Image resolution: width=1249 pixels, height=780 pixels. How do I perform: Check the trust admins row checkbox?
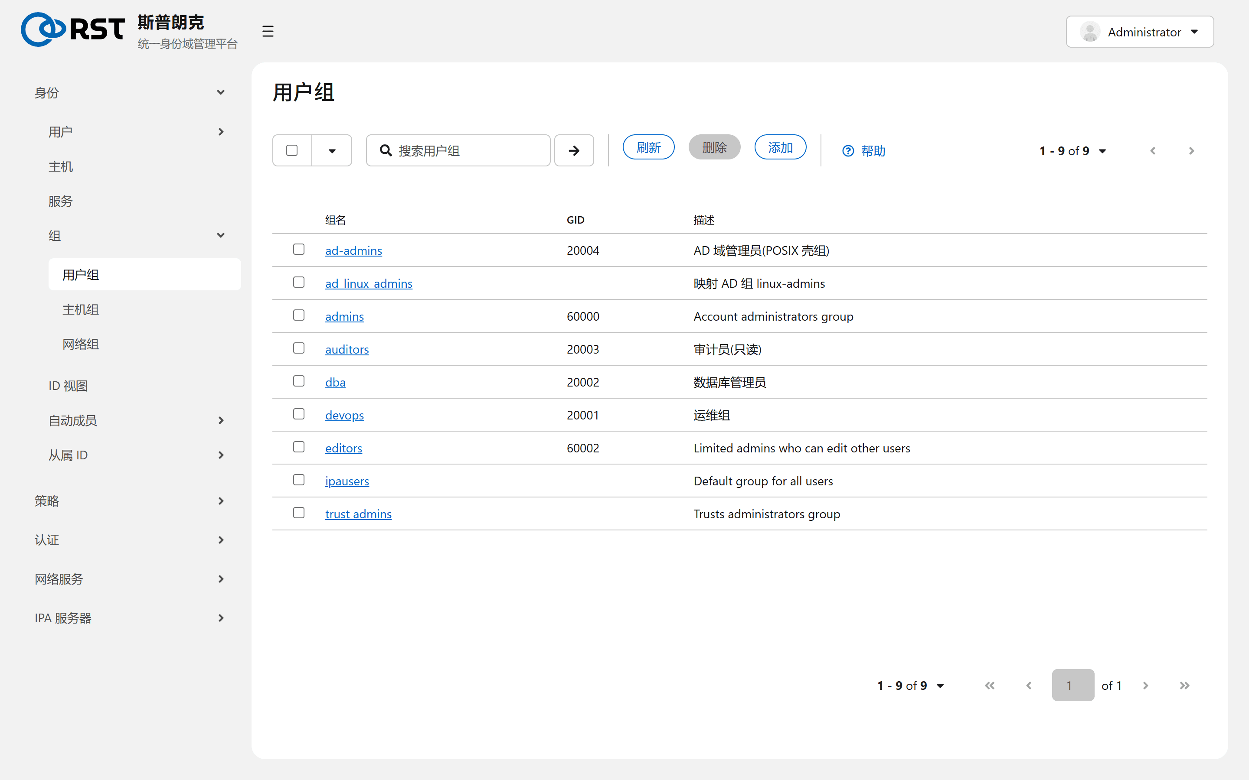pos(298,513)
